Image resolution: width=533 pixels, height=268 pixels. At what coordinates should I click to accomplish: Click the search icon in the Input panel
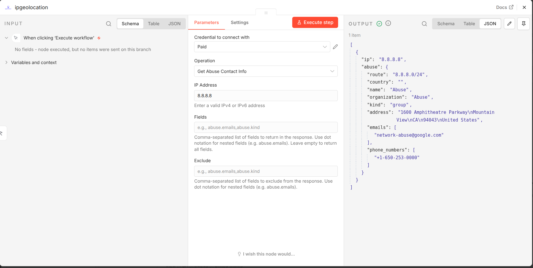[109, 24]
